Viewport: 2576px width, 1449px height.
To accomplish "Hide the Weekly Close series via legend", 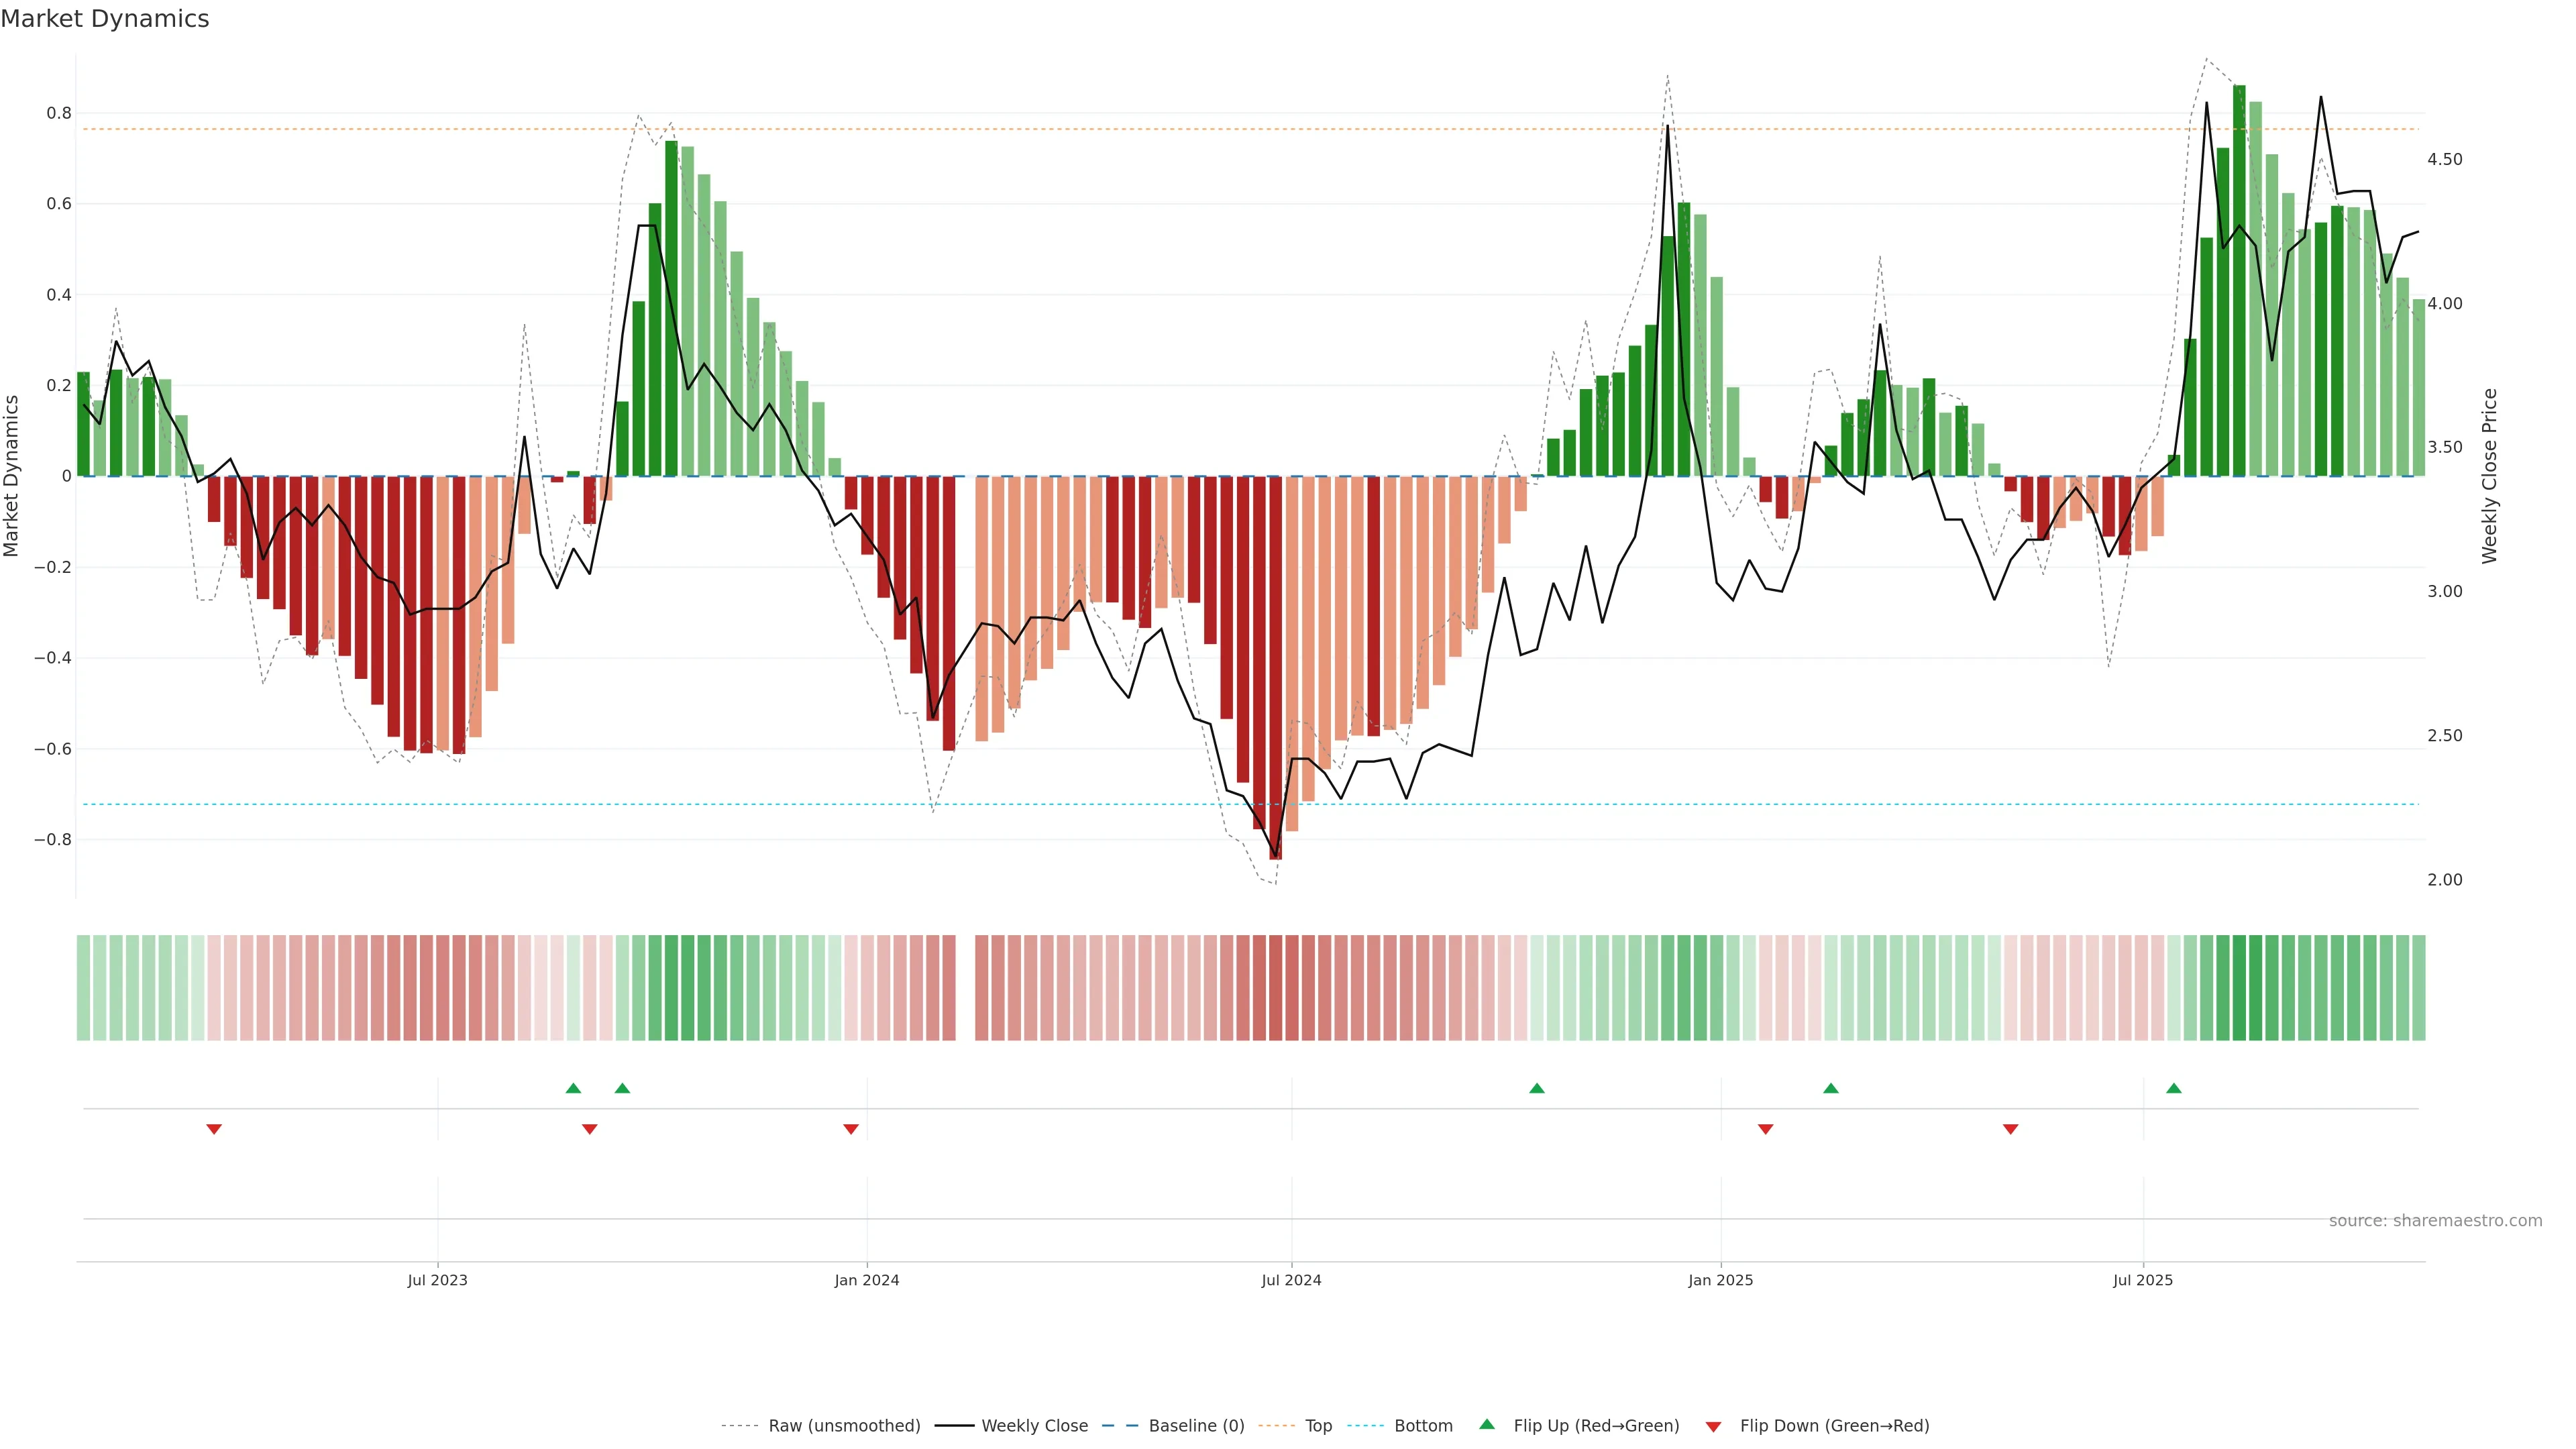I will (1034, 1426).
